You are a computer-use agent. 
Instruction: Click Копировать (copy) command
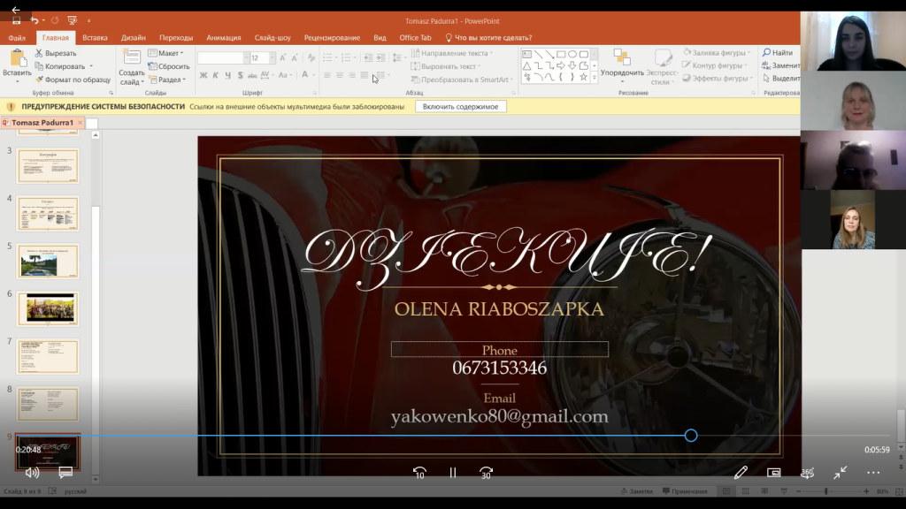click(60, 66)
